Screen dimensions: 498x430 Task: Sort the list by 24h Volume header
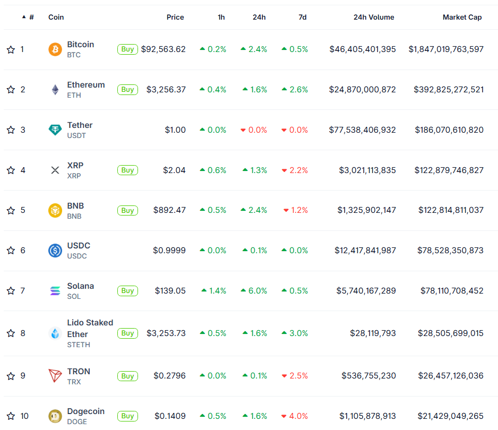tap(374, 17)
